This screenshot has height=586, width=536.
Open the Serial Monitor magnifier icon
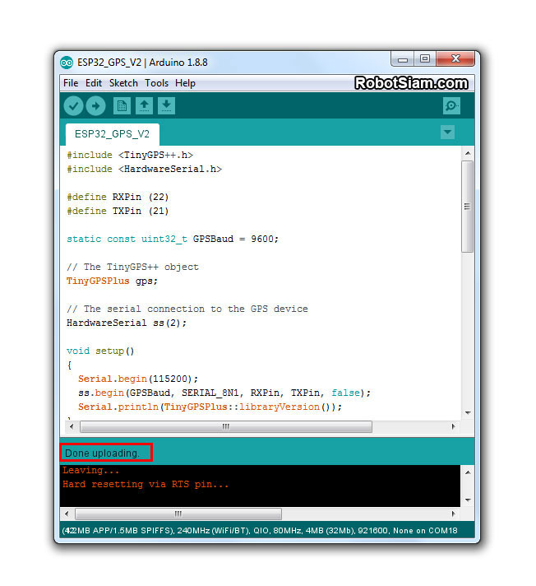point(451,106)
